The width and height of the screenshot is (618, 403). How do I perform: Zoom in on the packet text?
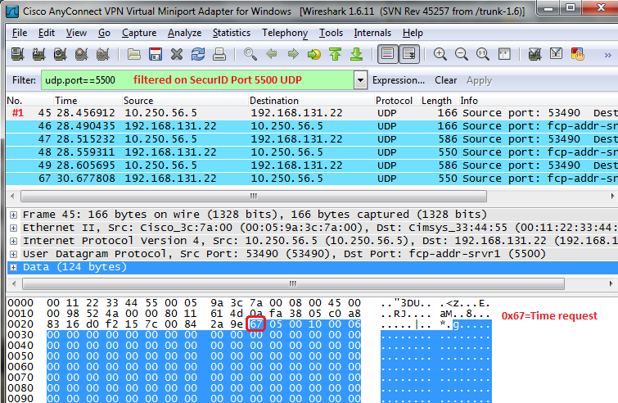440,54
